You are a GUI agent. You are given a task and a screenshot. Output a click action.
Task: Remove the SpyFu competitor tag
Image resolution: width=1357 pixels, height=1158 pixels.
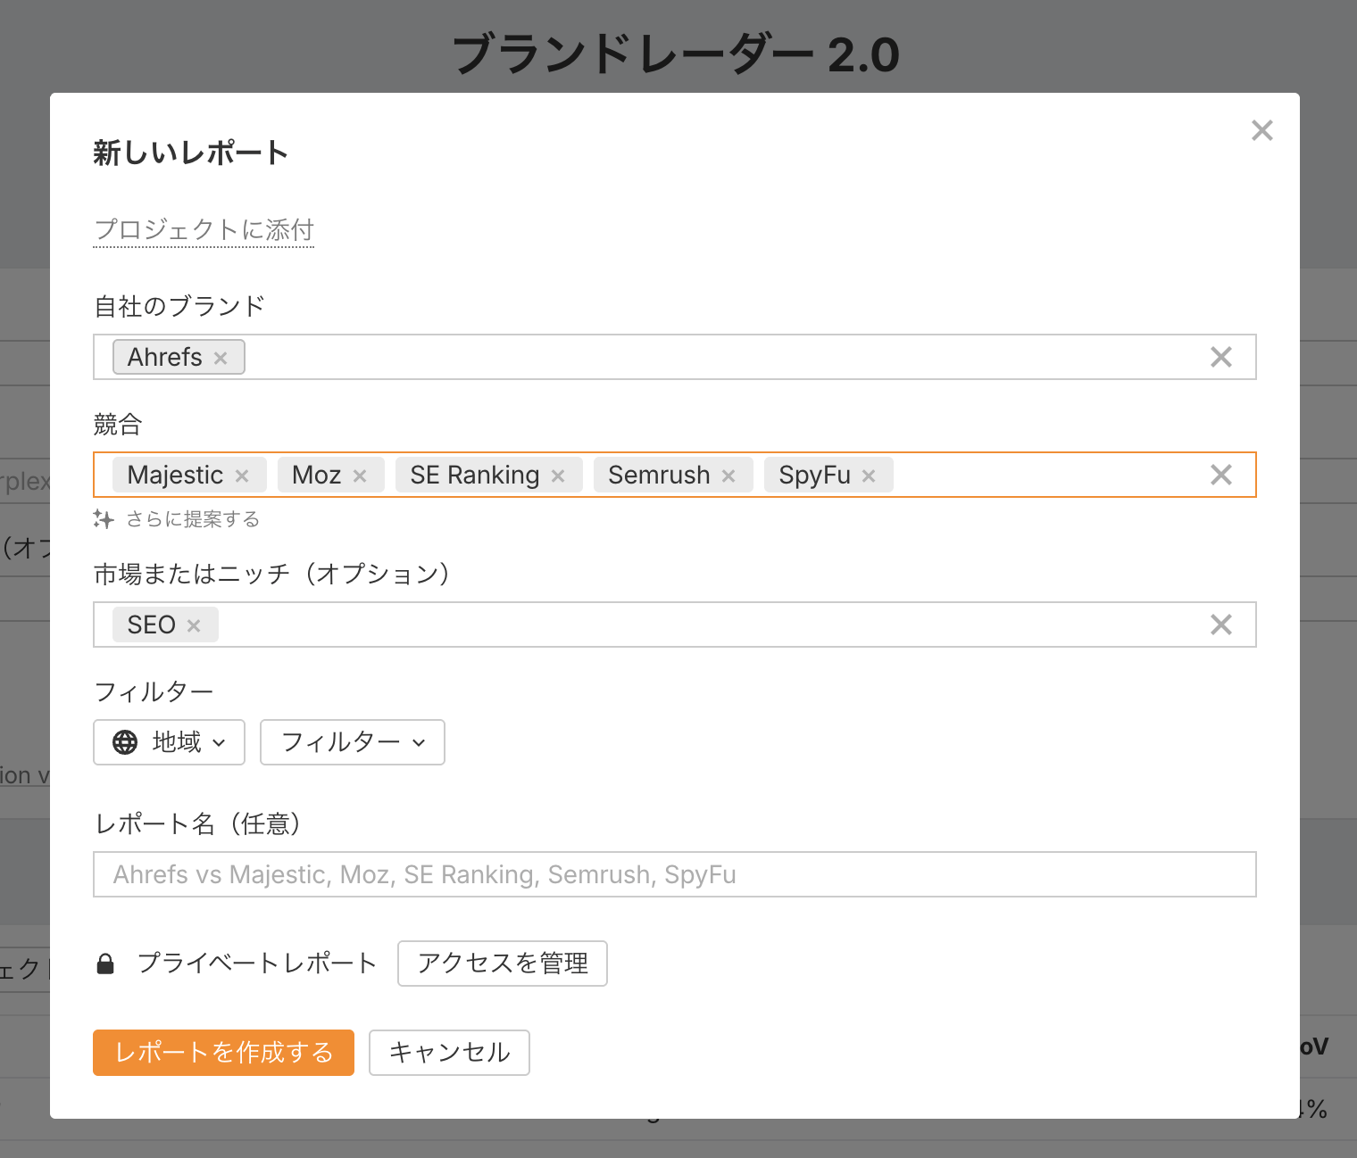pyautogui.click(x=869, y=476)
